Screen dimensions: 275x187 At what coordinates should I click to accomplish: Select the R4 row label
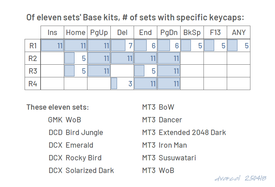(33, 84)
